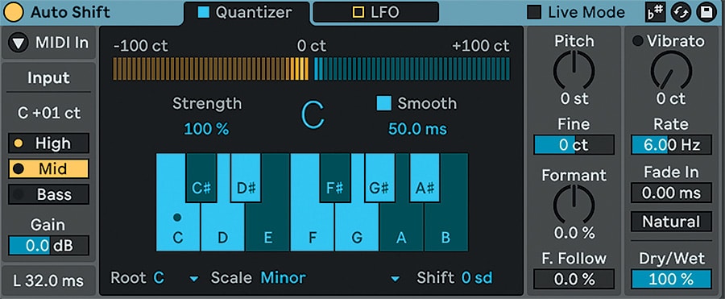Expand the MIDI In triangle toggle

(x=19, y=43)
